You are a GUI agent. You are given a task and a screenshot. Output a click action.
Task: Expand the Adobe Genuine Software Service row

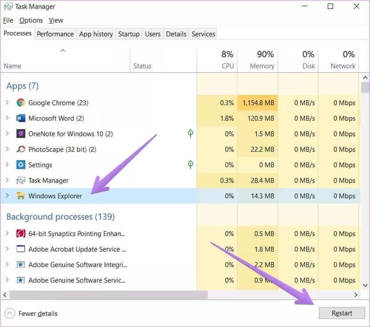[x=7, y=280]
